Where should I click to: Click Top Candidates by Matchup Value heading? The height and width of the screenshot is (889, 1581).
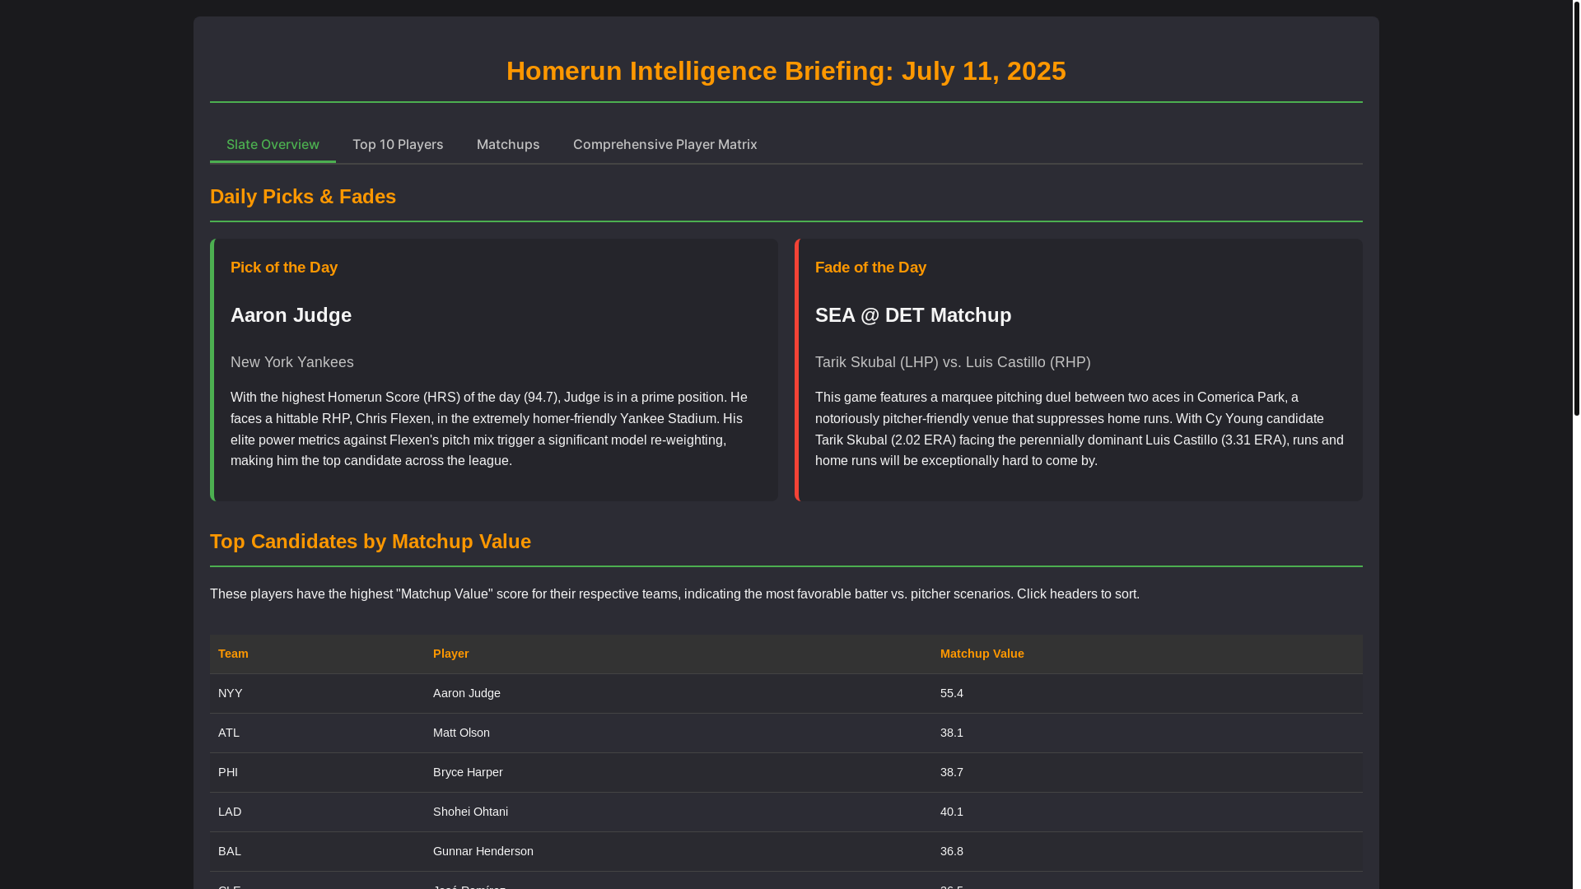[x=371, y=542]
